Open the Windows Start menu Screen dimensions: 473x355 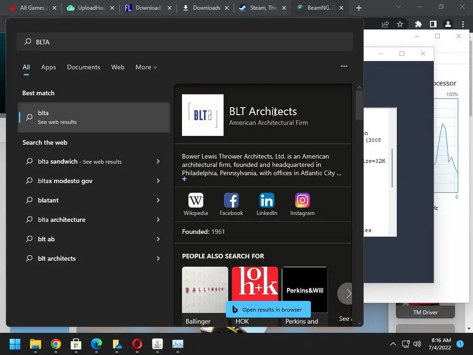coord(15,344)
